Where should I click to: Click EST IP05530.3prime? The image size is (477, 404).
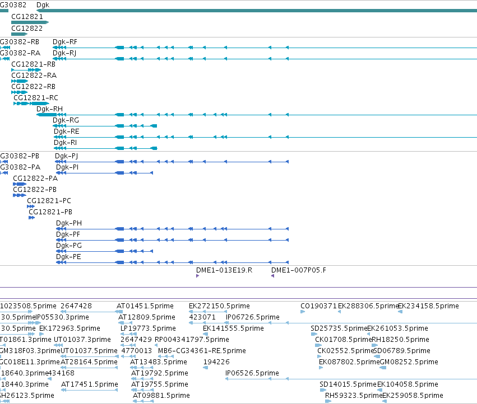point(63,317)
